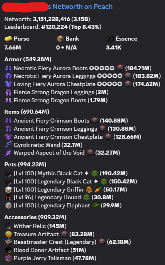The height and width of the screenshot is (265, 165).
Task: Select the Armor (549.38M) section heading
Action: point(28,59)
